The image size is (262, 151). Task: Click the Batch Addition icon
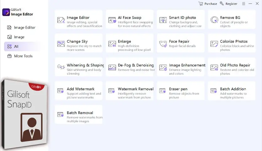[213, 90]
